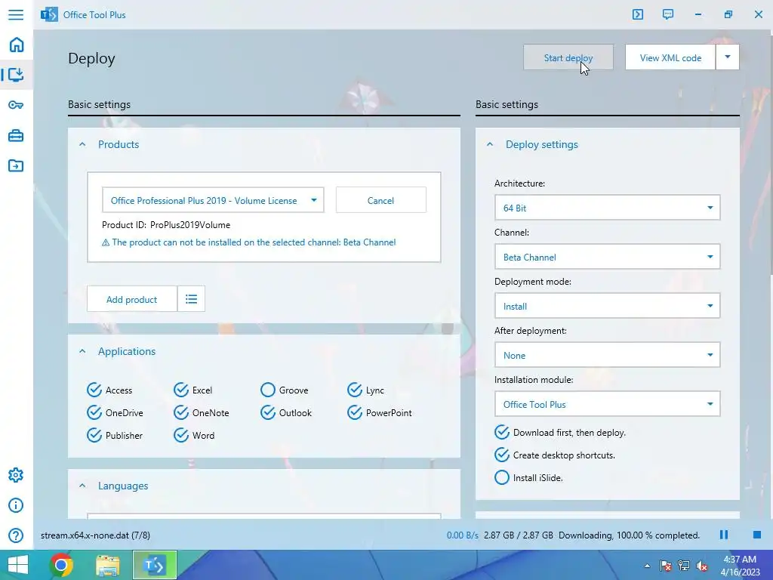Click the Start deploy button

[x=568, y=57]
